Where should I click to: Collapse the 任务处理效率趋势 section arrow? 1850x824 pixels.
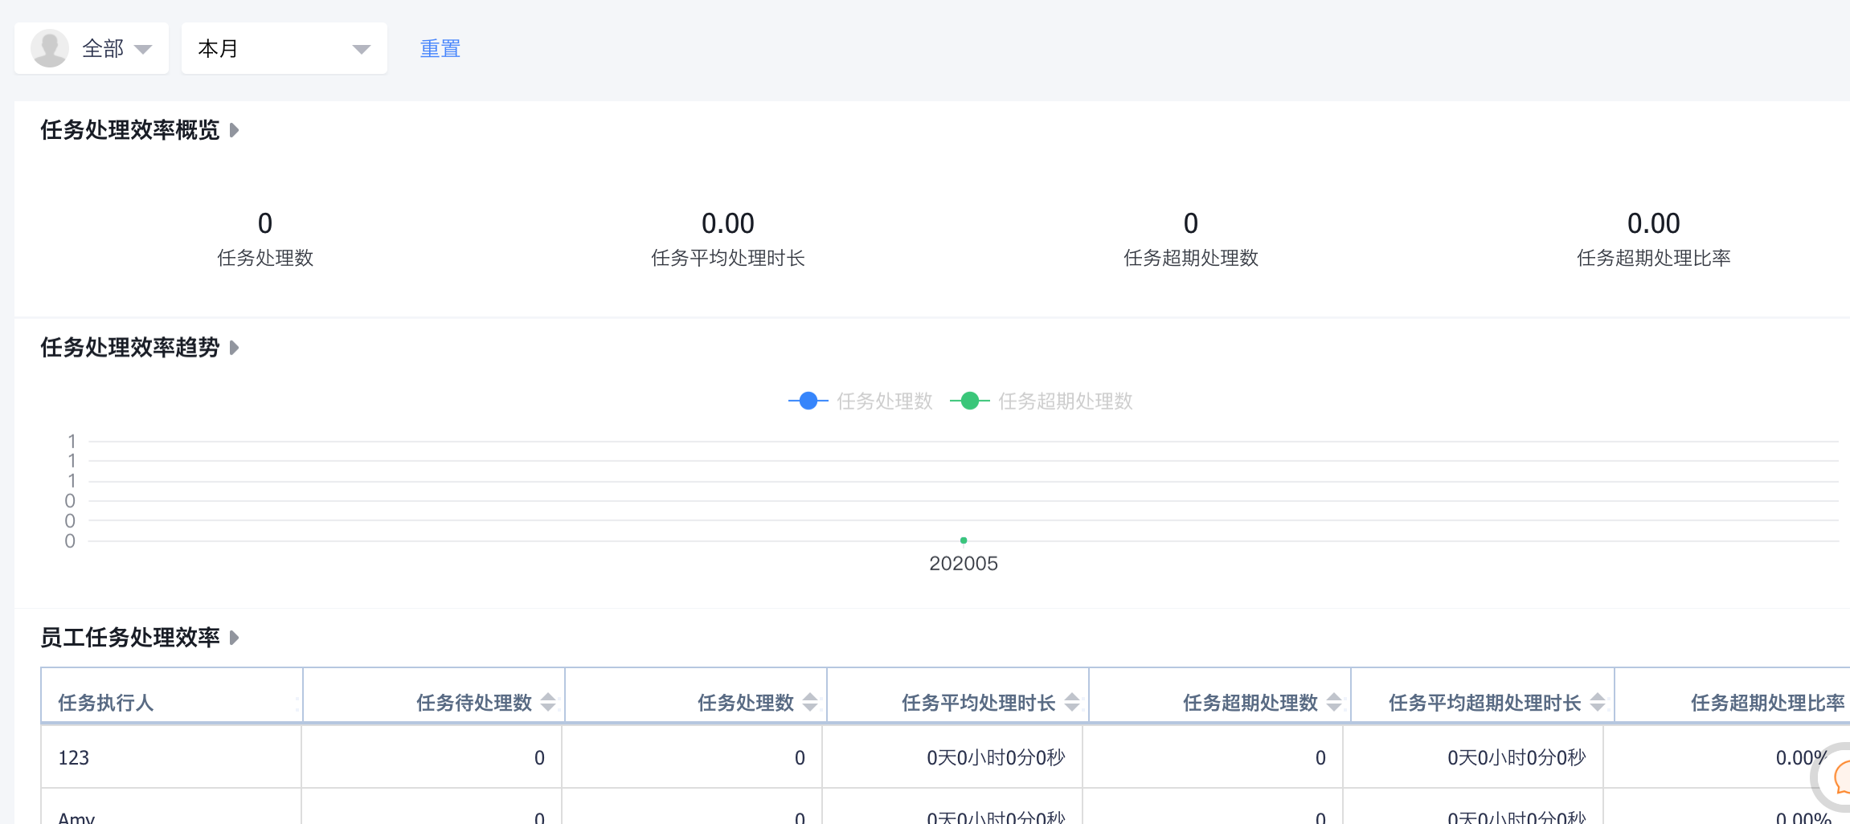(x=234, y=348)
